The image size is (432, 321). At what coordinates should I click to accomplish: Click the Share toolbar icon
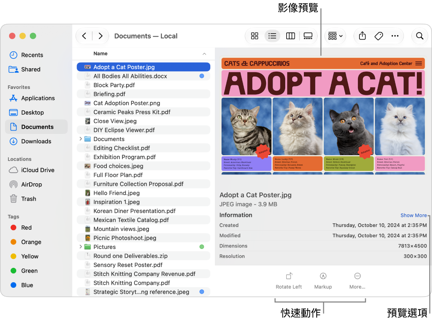click(362, 36)
